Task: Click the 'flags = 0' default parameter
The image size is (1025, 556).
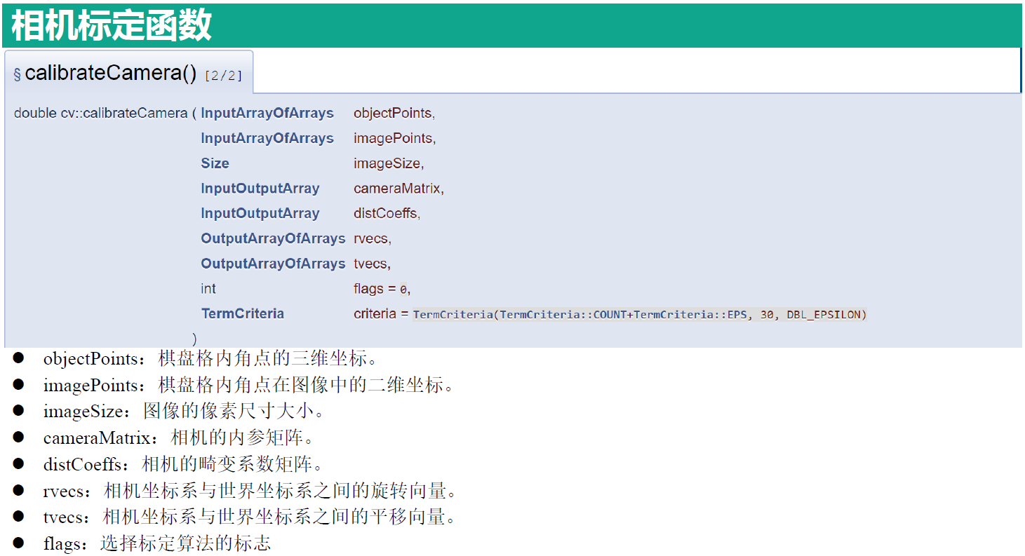Action: coord(382,288)
